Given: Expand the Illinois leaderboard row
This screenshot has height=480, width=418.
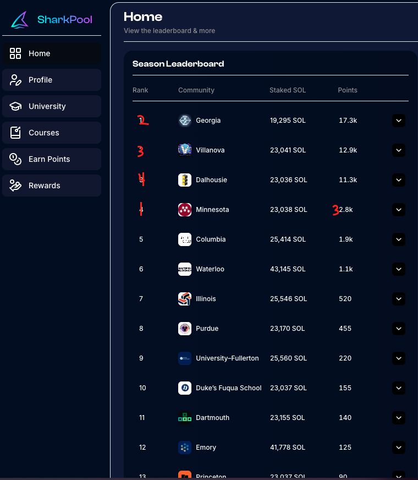Looking at the screenshot, I should click(399, 298).
